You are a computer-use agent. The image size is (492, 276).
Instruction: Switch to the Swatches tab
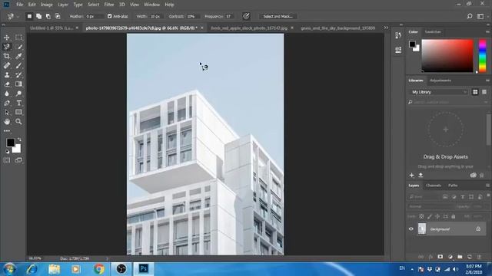pos(433,32)
